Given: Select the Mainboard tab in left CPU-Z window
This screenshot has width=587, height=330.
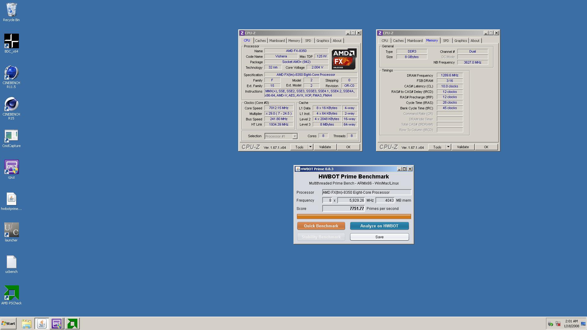Looking at the screenshot, I should coord(277,41).
